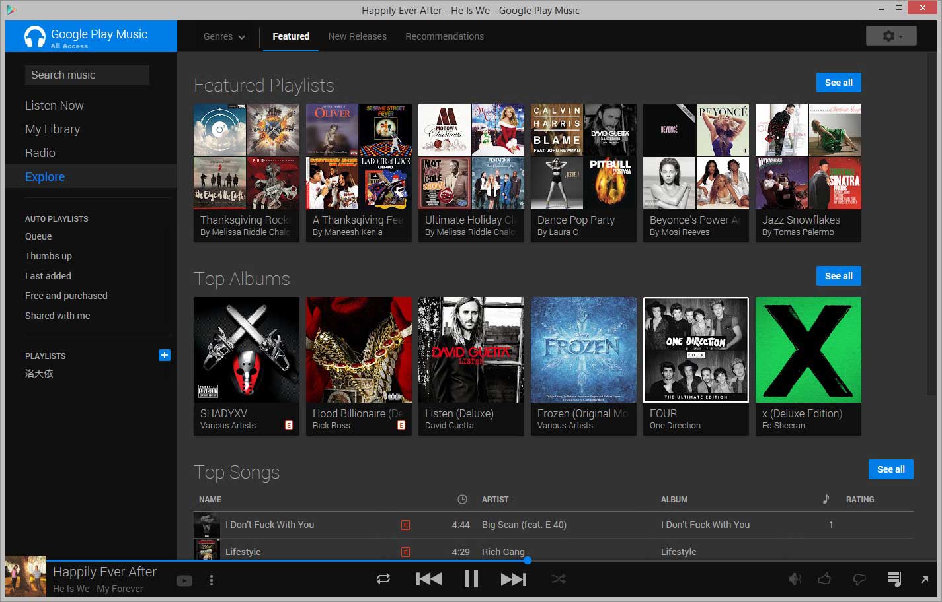This screenshot has width=942, height=602.
Task: Skip to previous track
Action: 429,579
